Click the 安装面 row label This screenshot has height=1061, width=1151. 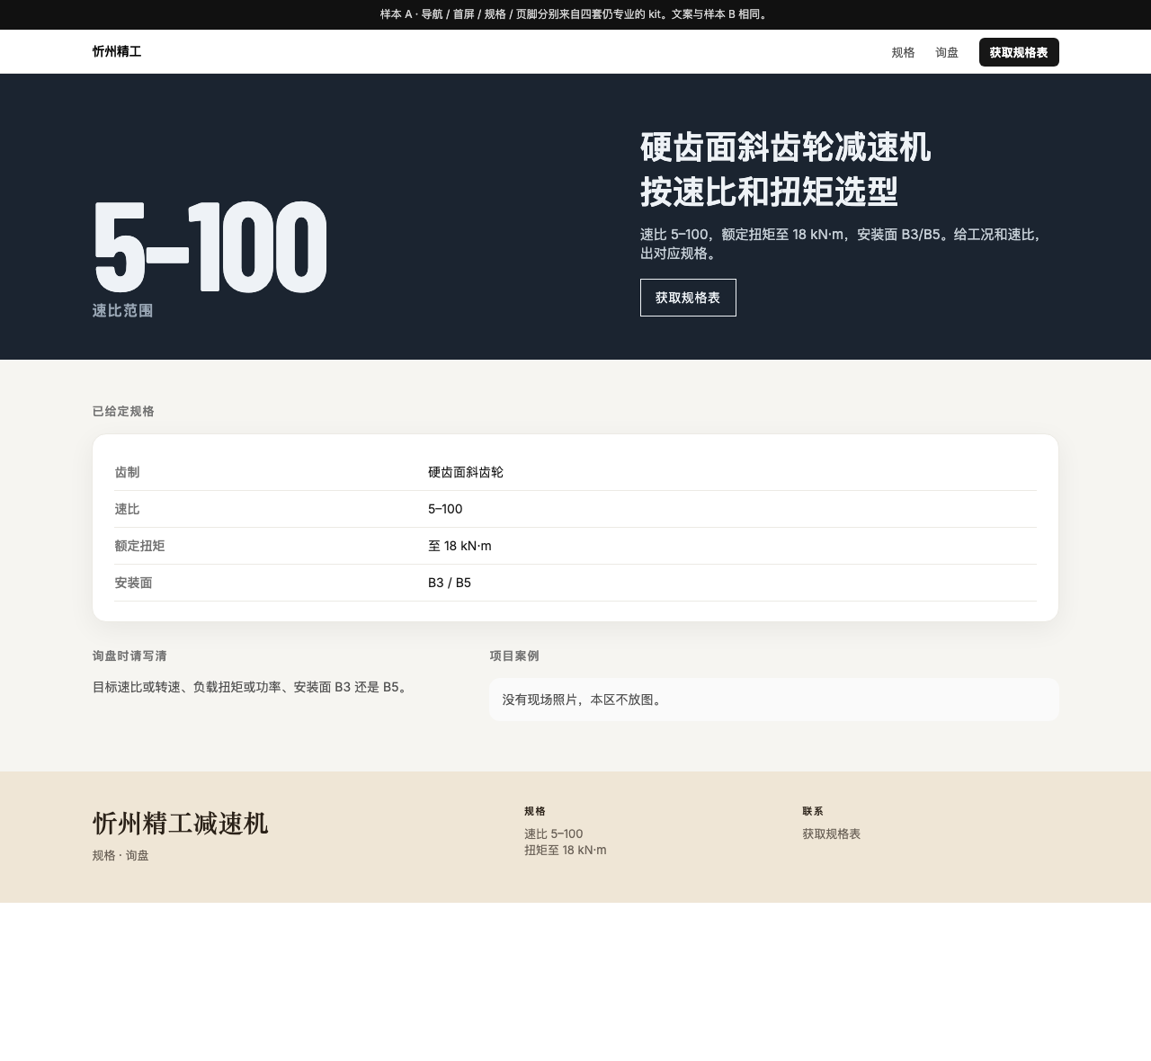[133, 583]
